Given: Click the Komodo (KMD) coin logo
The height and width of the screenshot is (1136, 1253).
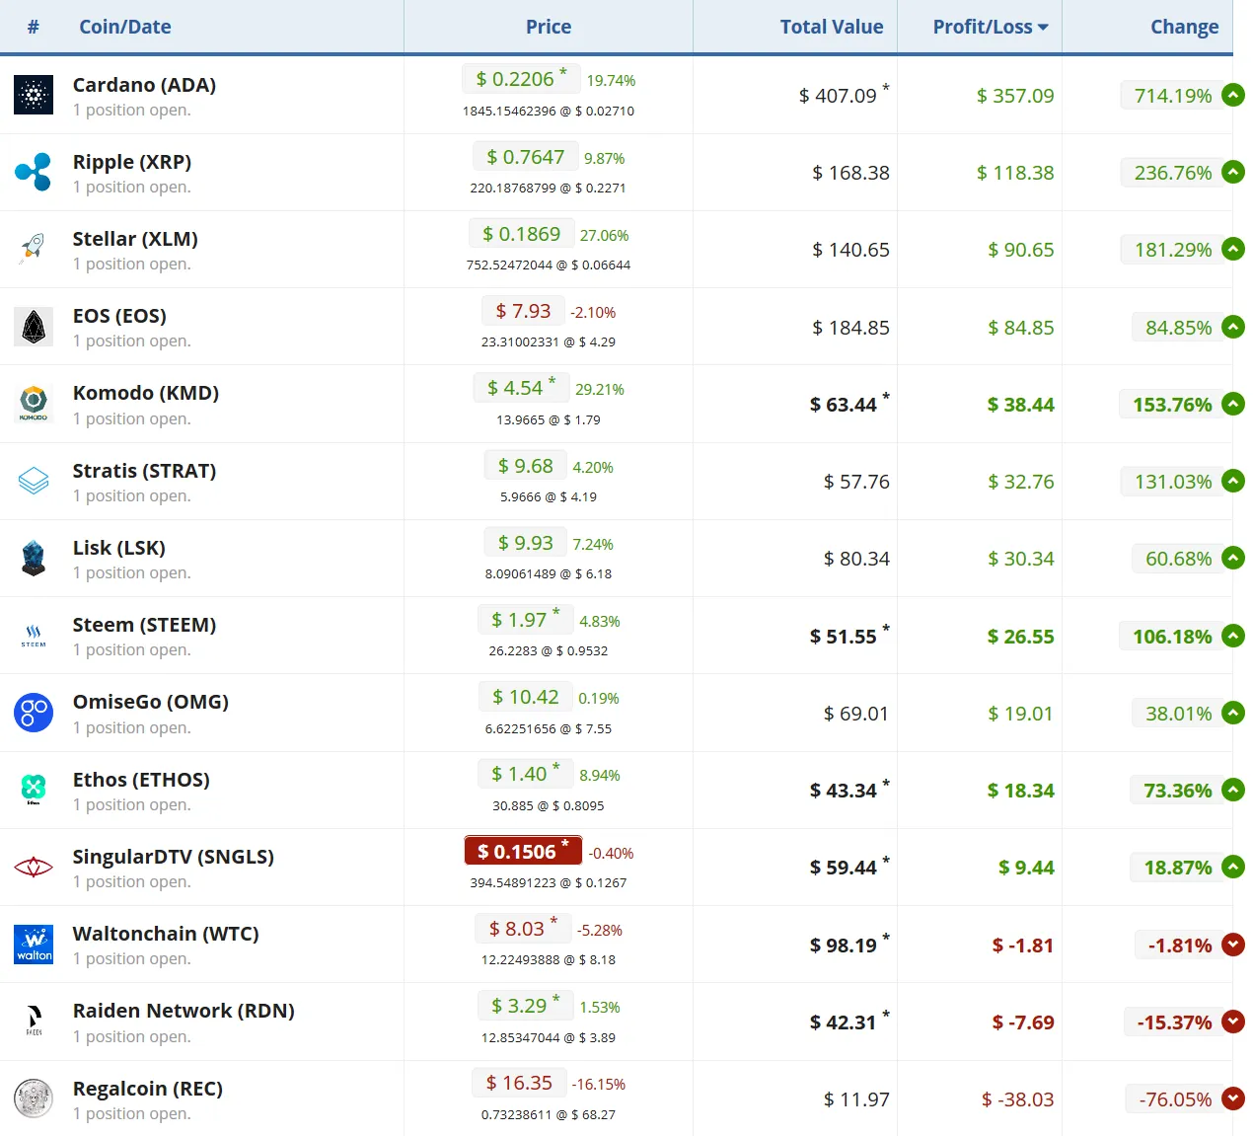Looking at the screenshot, I should coord(34,404).
